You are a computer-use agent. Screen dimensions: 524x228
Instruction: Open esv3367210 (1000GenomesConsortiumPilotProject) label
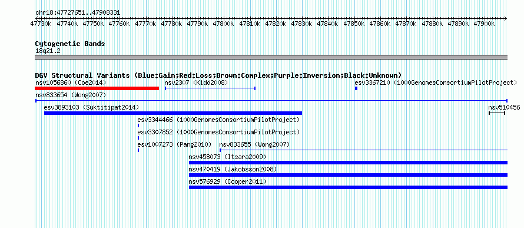coord(436,82)
